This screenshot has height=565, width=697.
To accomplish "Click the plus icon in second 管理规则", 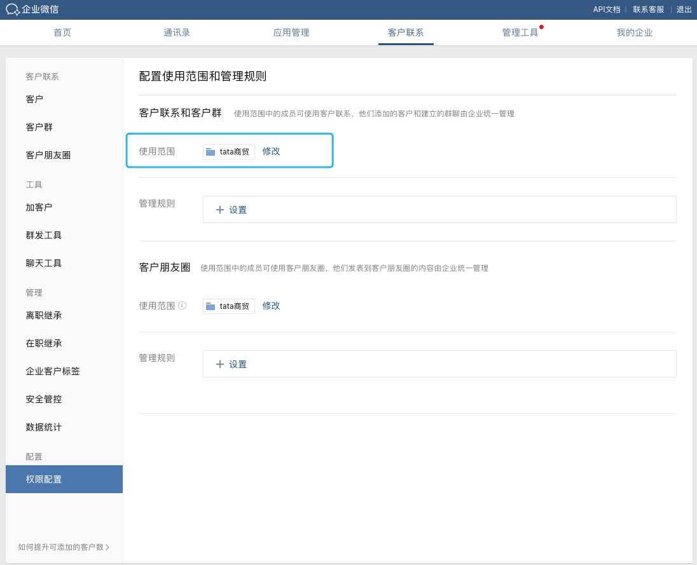I will 220,364.
